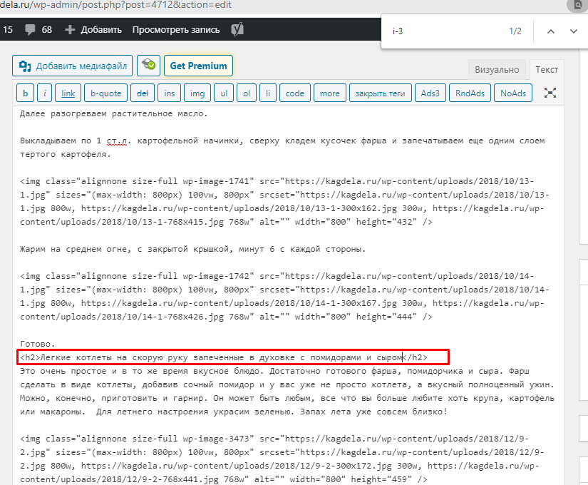Click the Get Premium button
The width and height of the screenshot is (588, 485).
click(198, 66)
